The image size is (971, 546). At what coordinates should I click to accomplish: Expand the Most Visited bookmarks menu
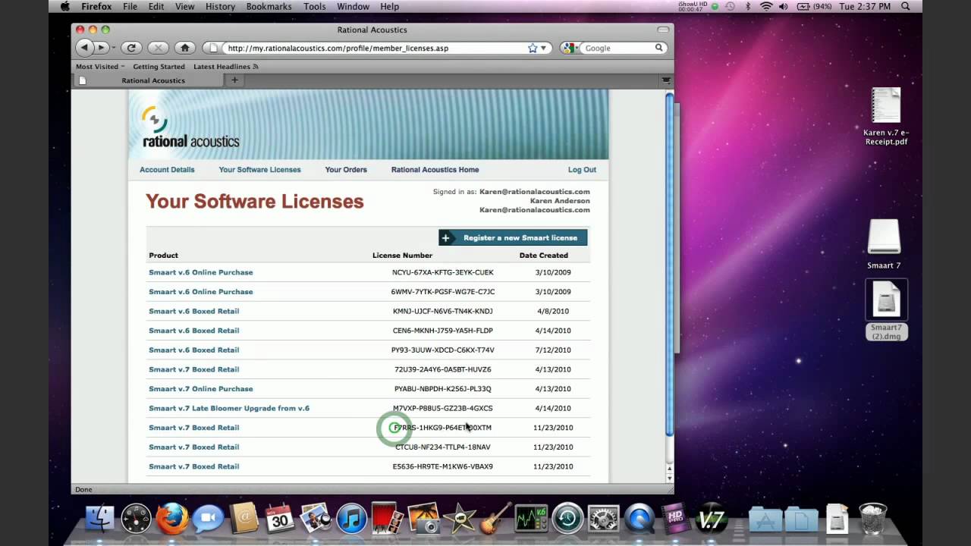(x=100, y=67)
